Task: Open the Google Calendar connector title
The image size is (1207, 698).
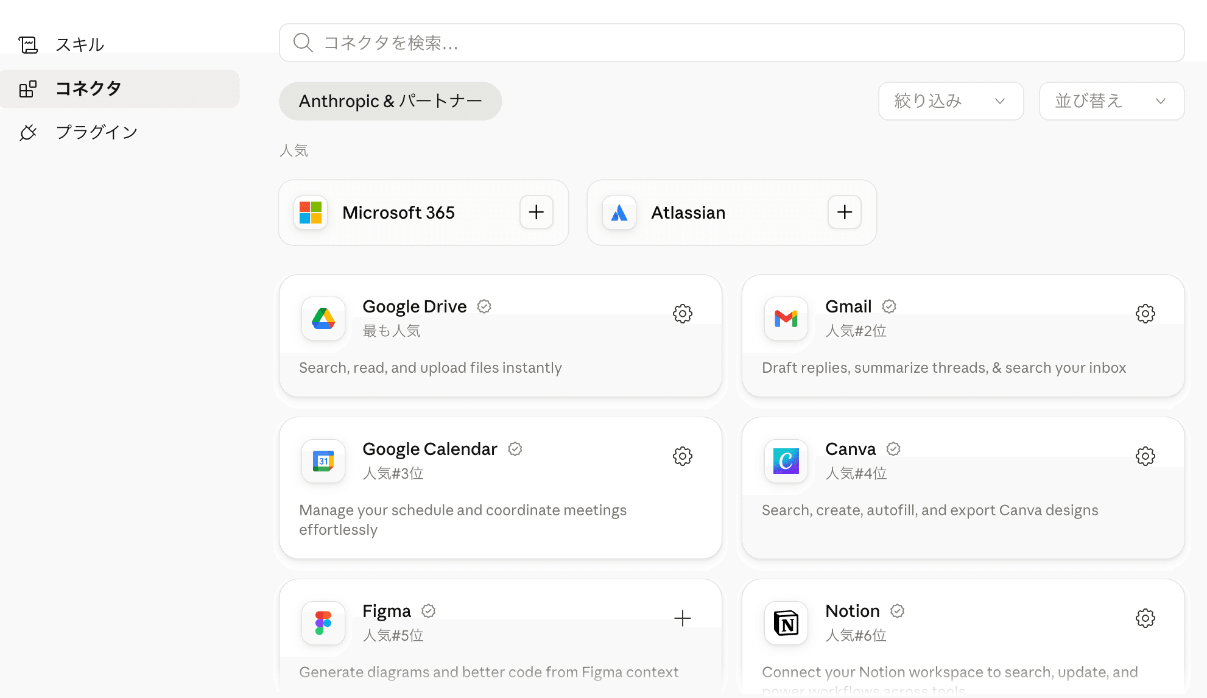Action: click(x=430, y=449)
